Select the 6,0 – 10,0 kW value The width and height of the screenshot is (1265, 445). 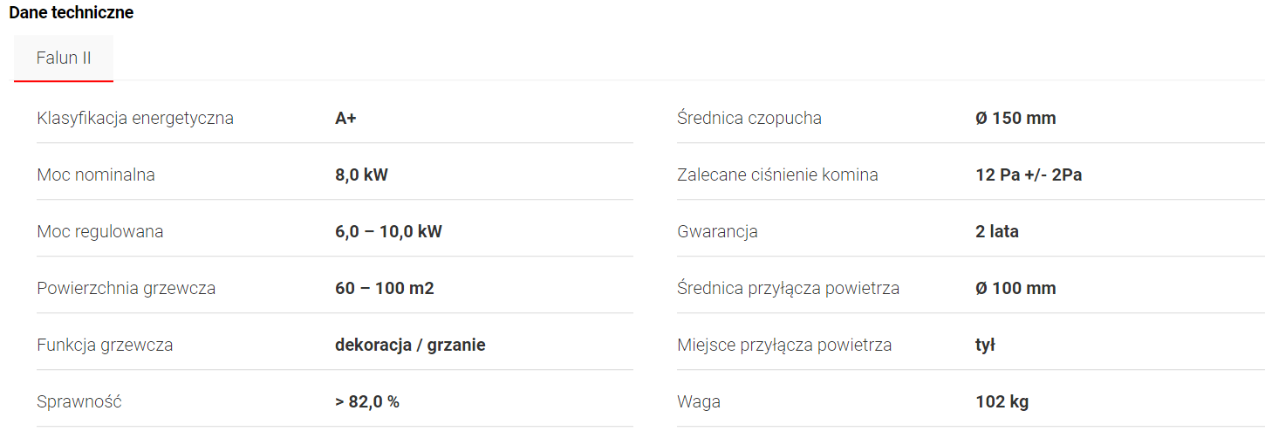[388, 231]
